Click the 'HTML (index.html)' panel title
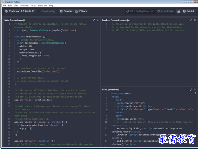The image size is (198, 149). pyautogui.click(x=110, y=90)
